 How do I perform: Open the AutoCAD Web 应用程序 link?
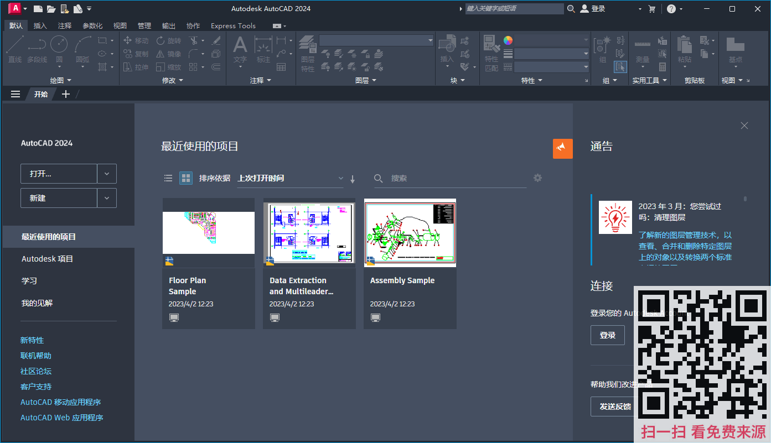coord(62,418)
